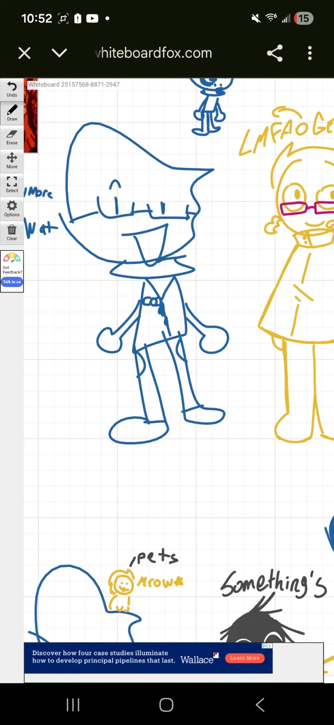Open the browser share icon
This screenshot has width=334, height=725.
(275, 53)
